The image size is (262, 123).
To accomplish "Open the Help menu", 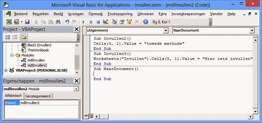I will pyautogui.click(x=231, y=14).
